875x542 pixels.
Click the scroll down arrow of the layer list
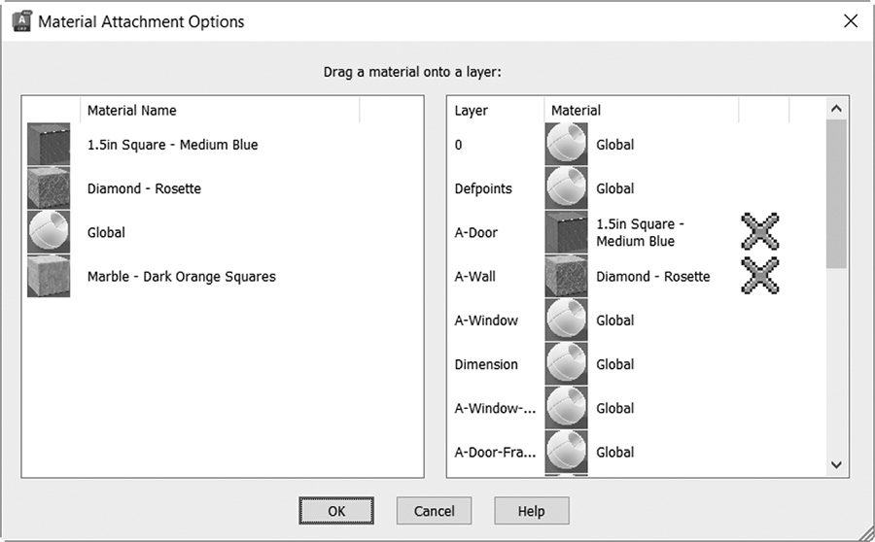pyautogui.click(x=836, y=464)
